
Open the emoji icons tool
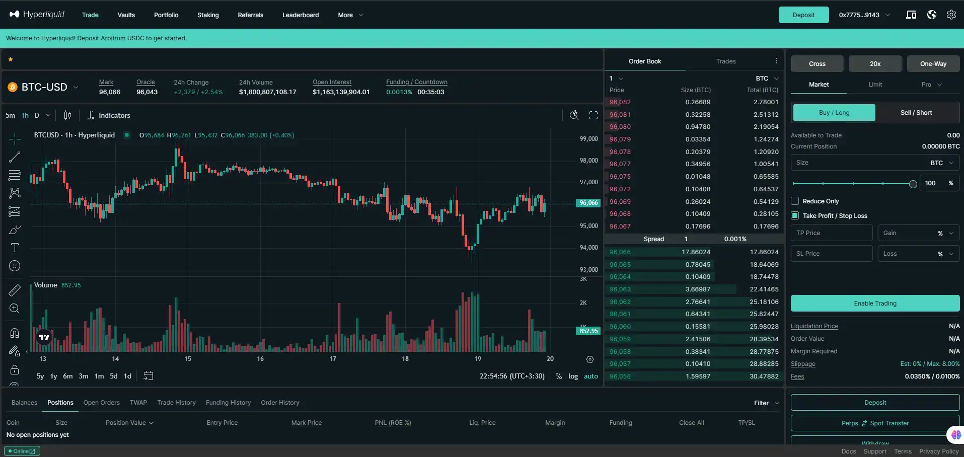15,266
